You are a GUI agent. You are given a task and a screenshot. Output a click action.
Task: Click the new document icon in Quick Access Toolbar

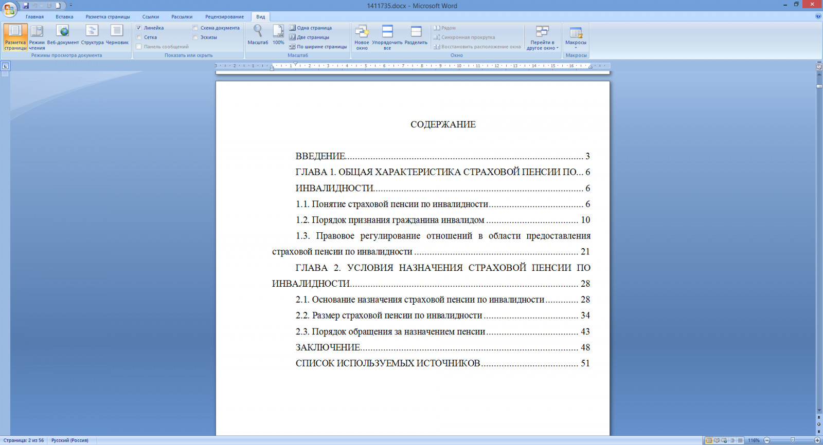pos(58,6)
